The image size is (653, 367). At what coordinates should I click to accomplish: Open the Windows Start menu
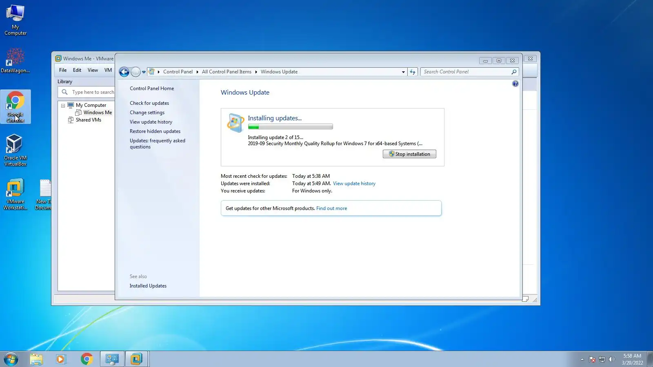tap(11, 359)
